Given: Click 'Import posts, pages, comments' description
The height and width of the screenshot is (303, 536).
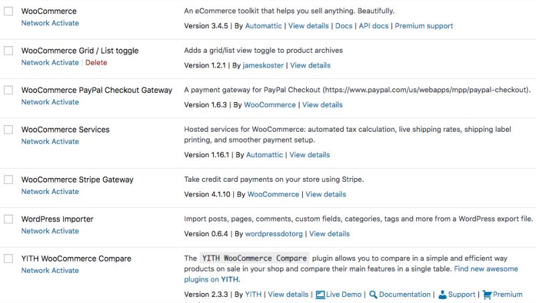Looking at the screenshot, I should click(x=358, y=219).
